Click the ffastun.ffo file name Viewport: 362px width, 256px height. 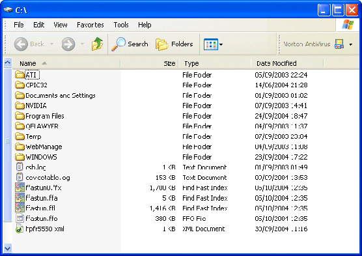pos(42,218)
